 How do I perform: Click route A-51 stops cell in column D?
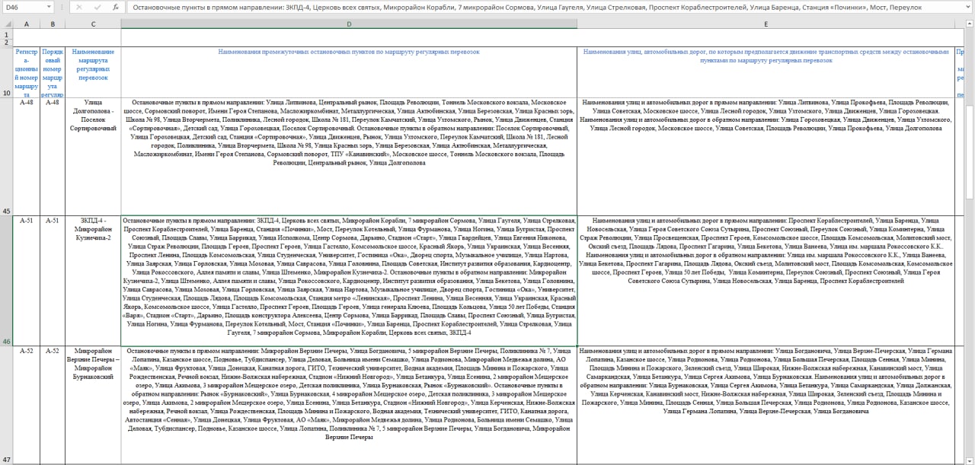coord(349,281)
